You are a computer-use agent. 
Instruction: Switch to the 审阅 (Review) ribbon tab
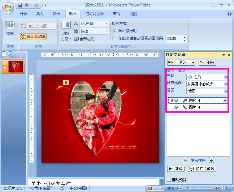117,14
